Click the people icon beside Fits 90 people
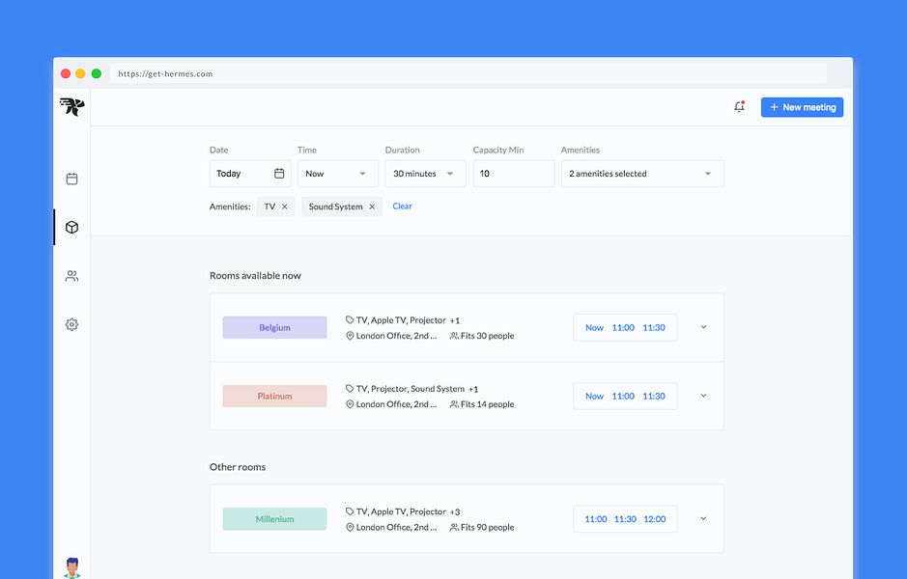This screenshot has width=907, height=579. pos(454,528)
